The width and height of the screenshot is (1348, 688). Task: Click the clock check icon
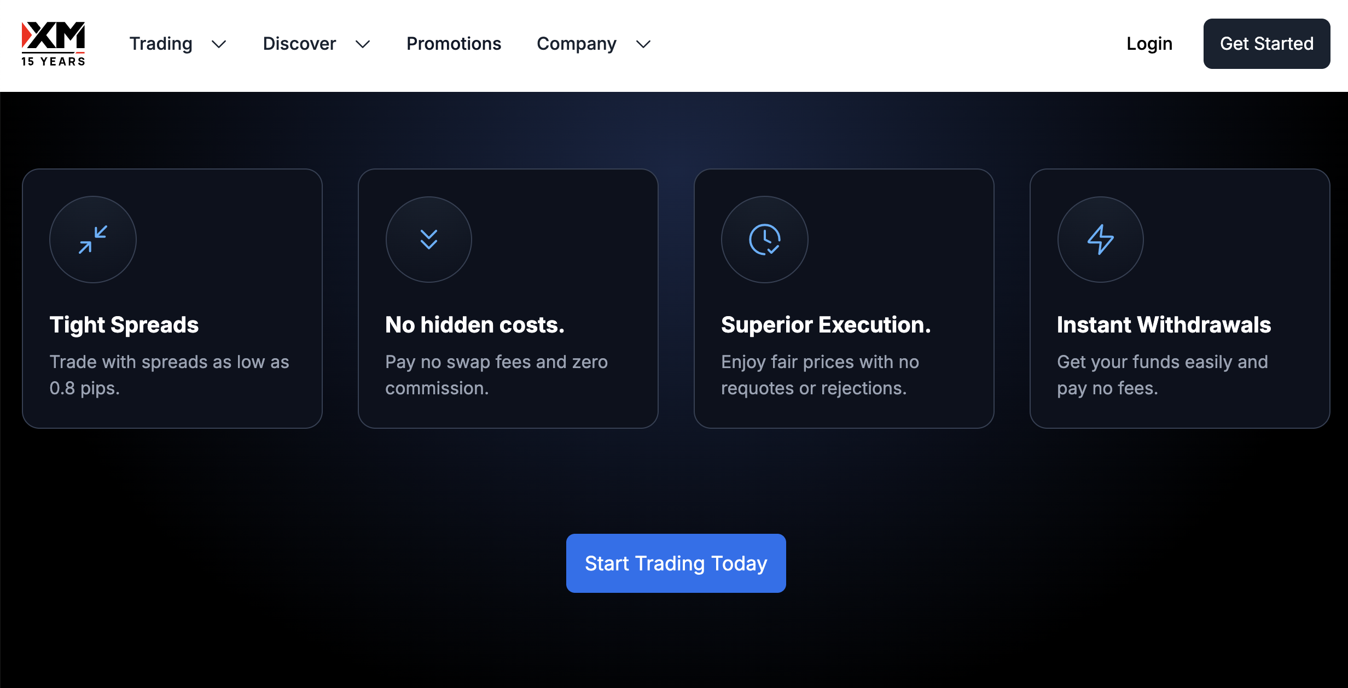pos(764,240)
